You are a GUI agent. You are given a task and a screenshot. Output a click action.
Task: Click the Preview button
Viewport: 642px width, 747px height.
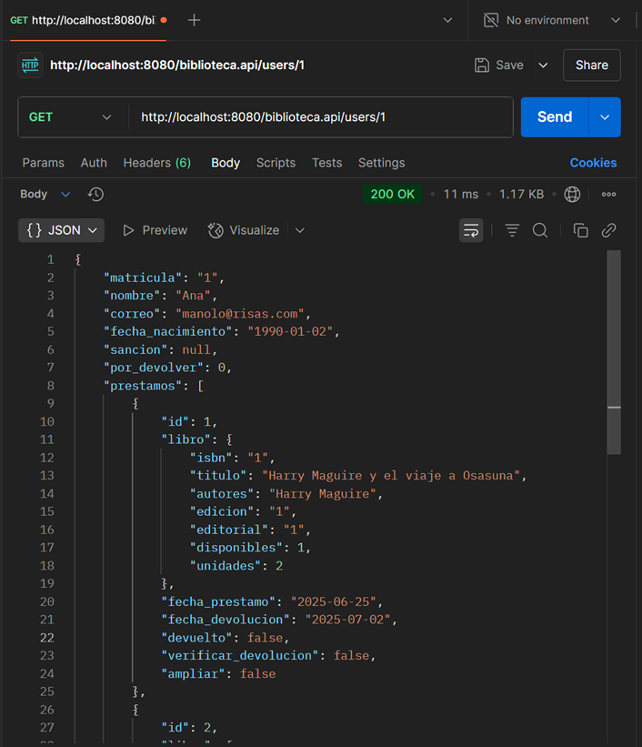[155, 230]
